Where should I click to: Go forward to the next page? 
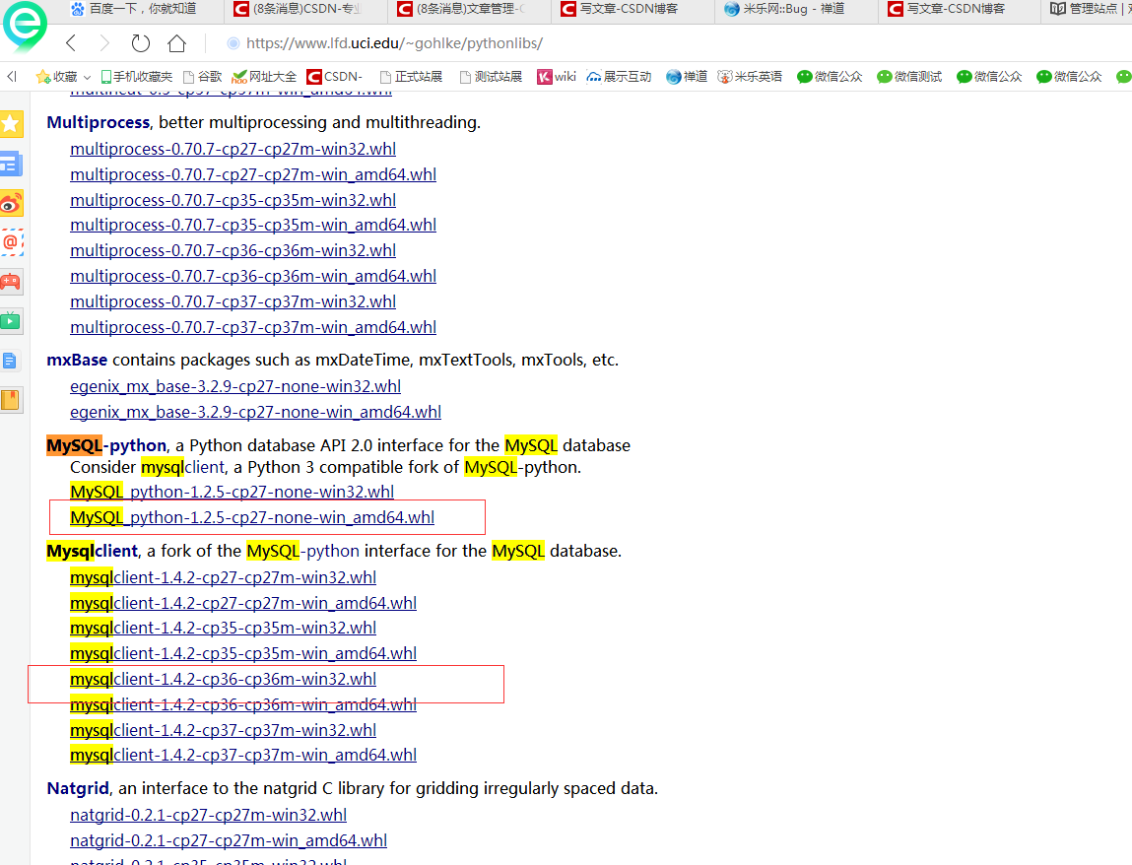tap(104, 43)
